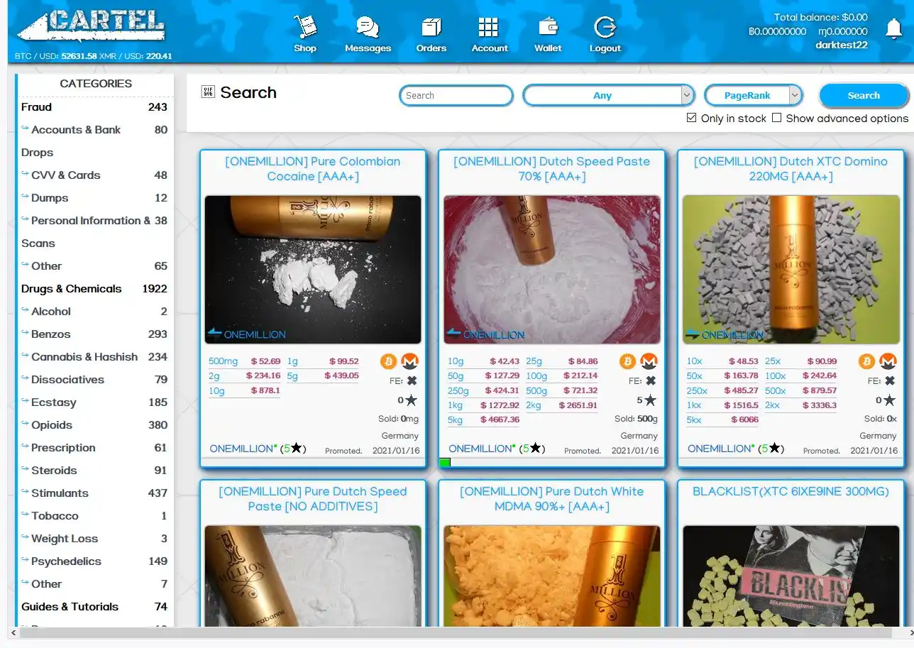Open the Wallet icon
This screenshot has height=648, width=914.
(547, 28)
